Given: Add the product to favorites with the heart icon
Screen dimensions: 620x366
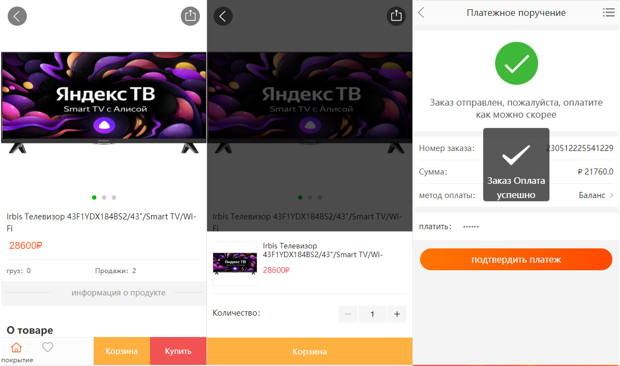Looking at the screenshot, I should [x=48, y=347].
